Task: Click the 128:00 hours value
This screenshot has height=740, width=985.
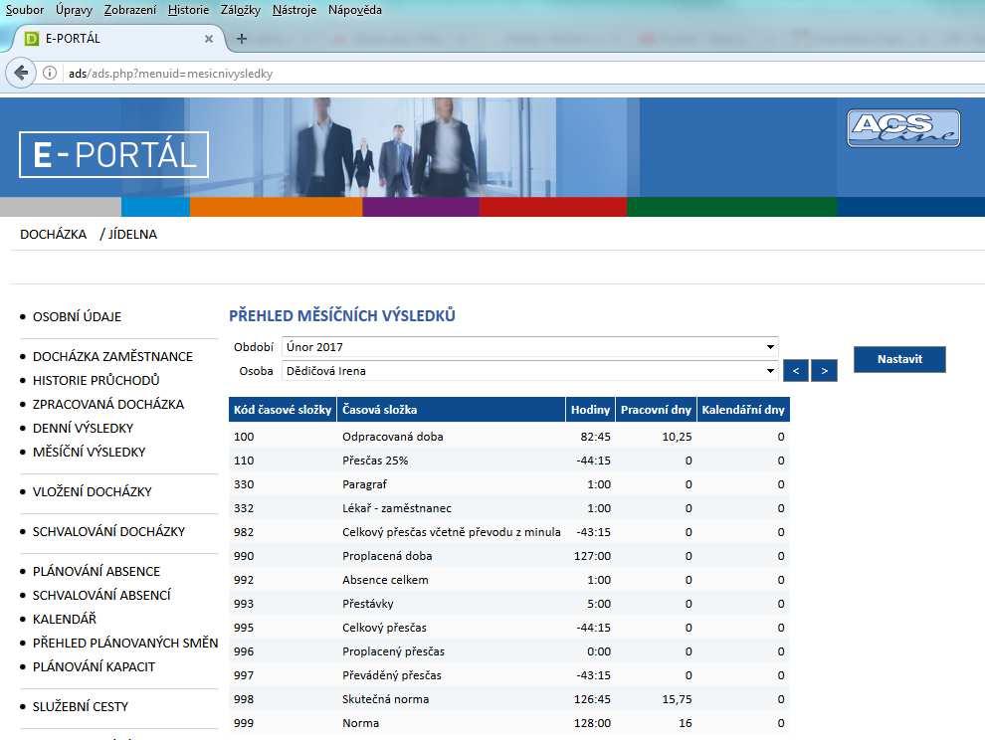Action: (x=592, y=723)
